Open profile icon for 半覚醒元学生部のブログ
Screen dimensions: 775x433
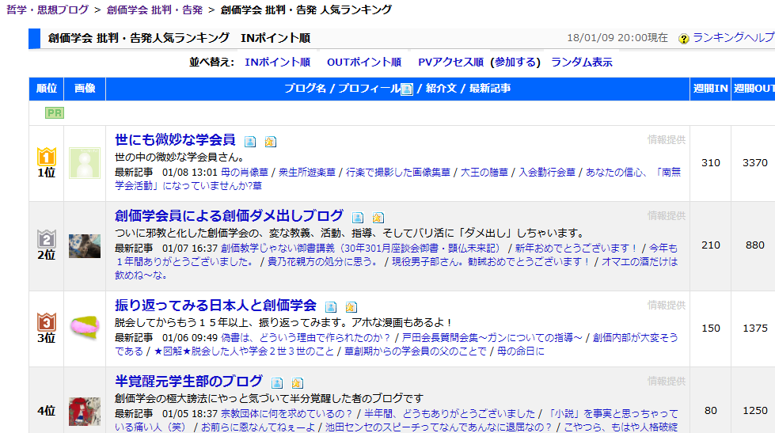(277, 383)
